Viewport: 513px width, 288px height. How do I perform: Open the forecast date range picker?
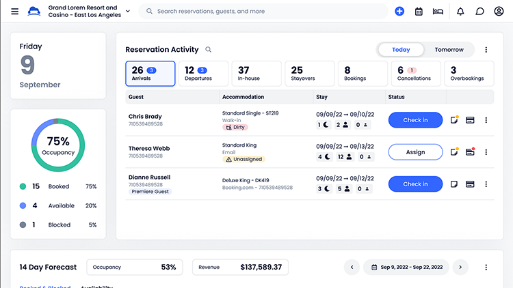click(x=407, y=267)
